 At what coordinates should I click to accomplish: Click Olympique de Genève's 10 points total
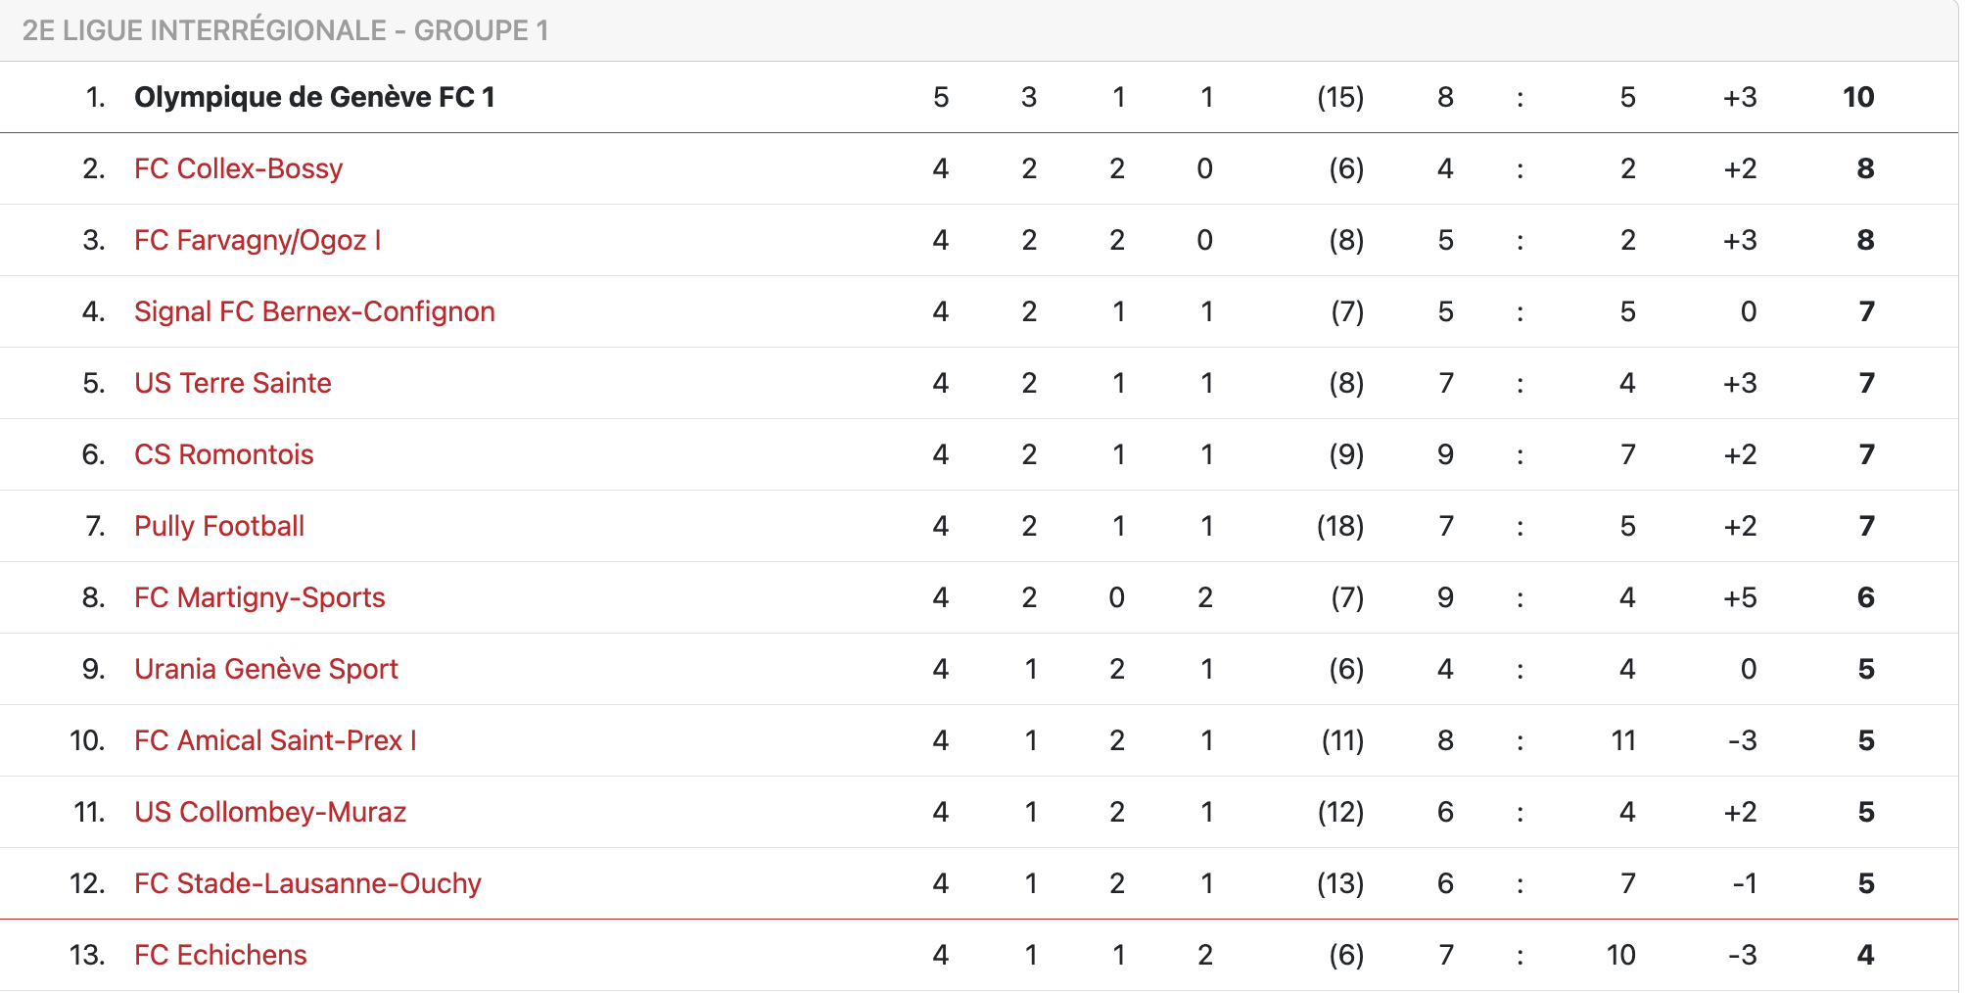tap(1857, 97)
